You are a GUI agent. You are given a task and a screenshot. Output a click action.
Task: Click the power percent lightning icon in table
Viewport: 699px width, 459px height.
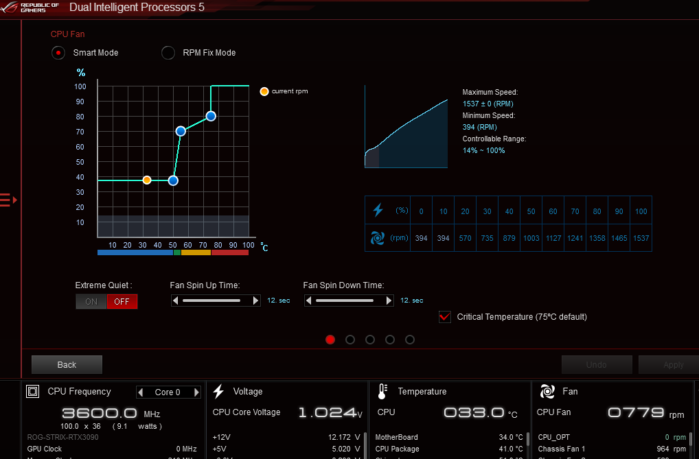(x=378, y=210)
